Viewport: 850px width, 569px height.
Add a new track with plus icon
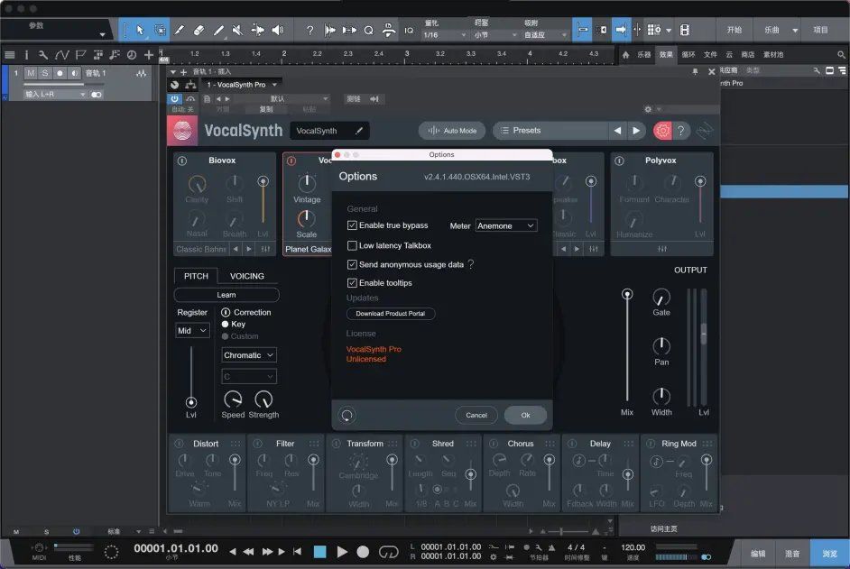149,55
